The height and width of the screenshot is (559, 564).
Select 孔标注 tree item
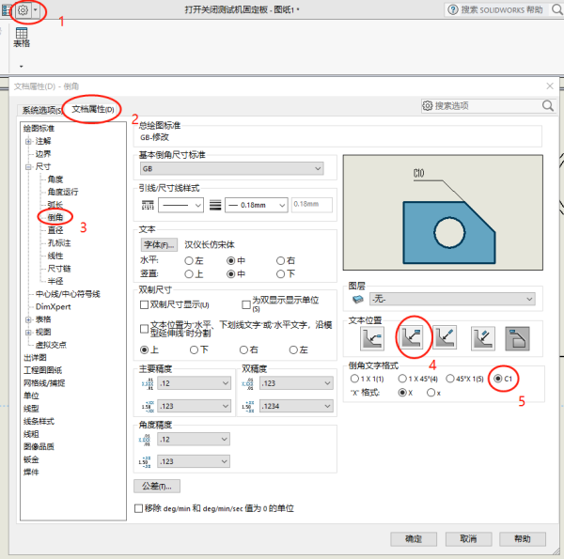point(59,243)
